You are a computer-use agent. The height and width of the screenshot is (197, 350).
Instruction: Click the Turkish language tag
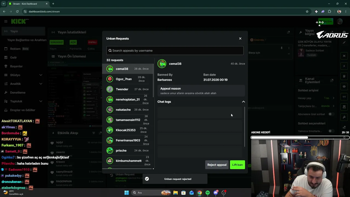click(311, 55)
